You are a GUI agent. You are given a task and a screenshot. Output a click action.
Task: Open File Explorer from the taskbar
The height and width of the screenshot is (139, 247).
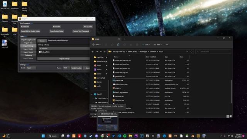pyautogui.click(x=130, y=136)
